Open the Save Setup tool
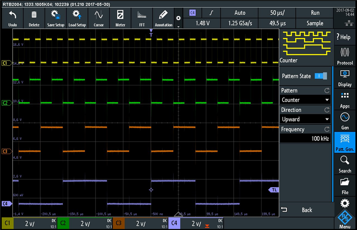Image resolution: width=357 pixels, height=230 pixels. [x=56, y=18]
